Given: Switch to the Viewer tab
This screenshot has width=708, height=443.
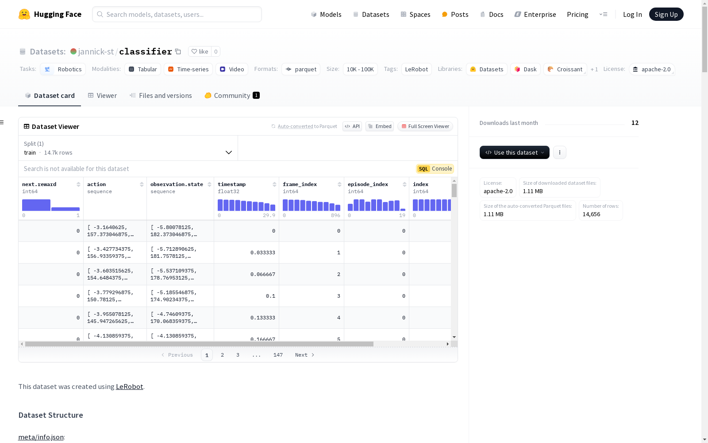Looking at the screenshot, I should point(102,96).
